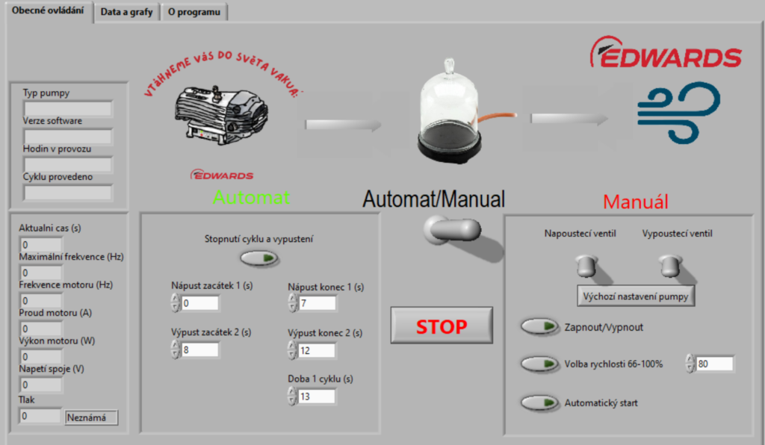Click the large Edwards logo top right
This screenshot has width=765, height=445.
[666, 54]
